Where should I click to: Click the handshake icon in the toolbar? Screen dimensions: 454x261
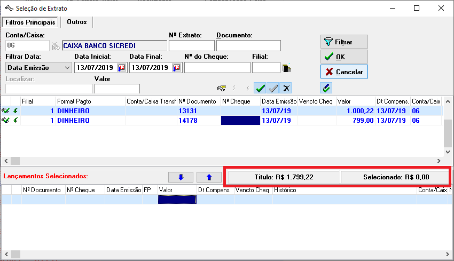221,88
